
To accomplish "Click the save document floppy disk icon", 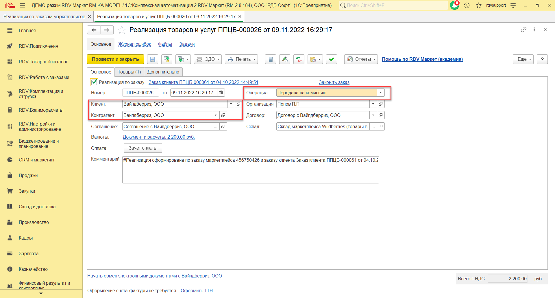I will (152, 59).
